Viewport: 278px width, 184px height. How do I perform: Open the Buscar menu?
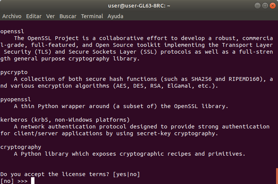68,16
